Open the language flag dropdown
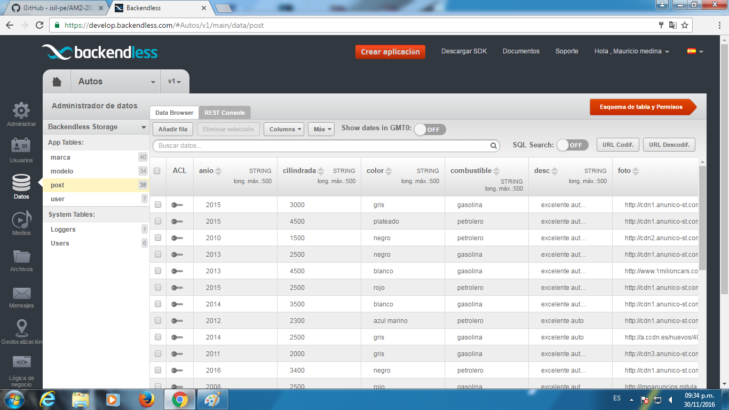 click(695, 51)
